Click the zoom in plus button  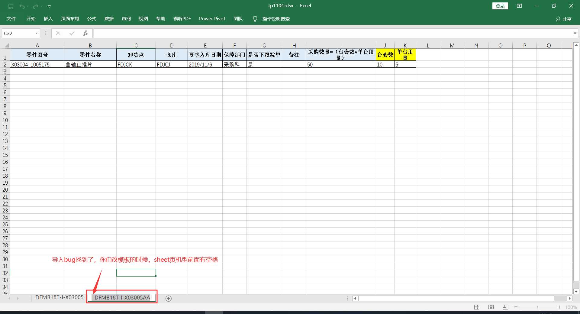point(559,307)
